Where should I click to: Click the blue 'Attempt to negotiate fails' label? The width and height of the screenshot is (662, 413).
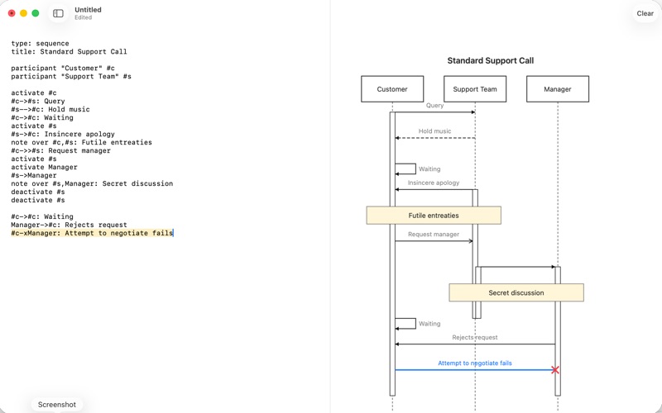pos(475,363)
